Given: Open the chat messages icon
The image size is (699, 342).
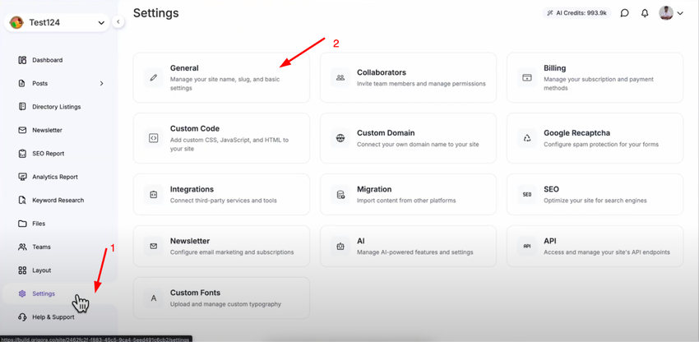Looking at the screenshot, I should pyautogui.click(x=625, y=13).
